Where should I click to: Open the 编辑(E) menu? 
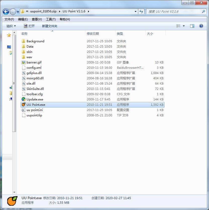pos(23,19)
